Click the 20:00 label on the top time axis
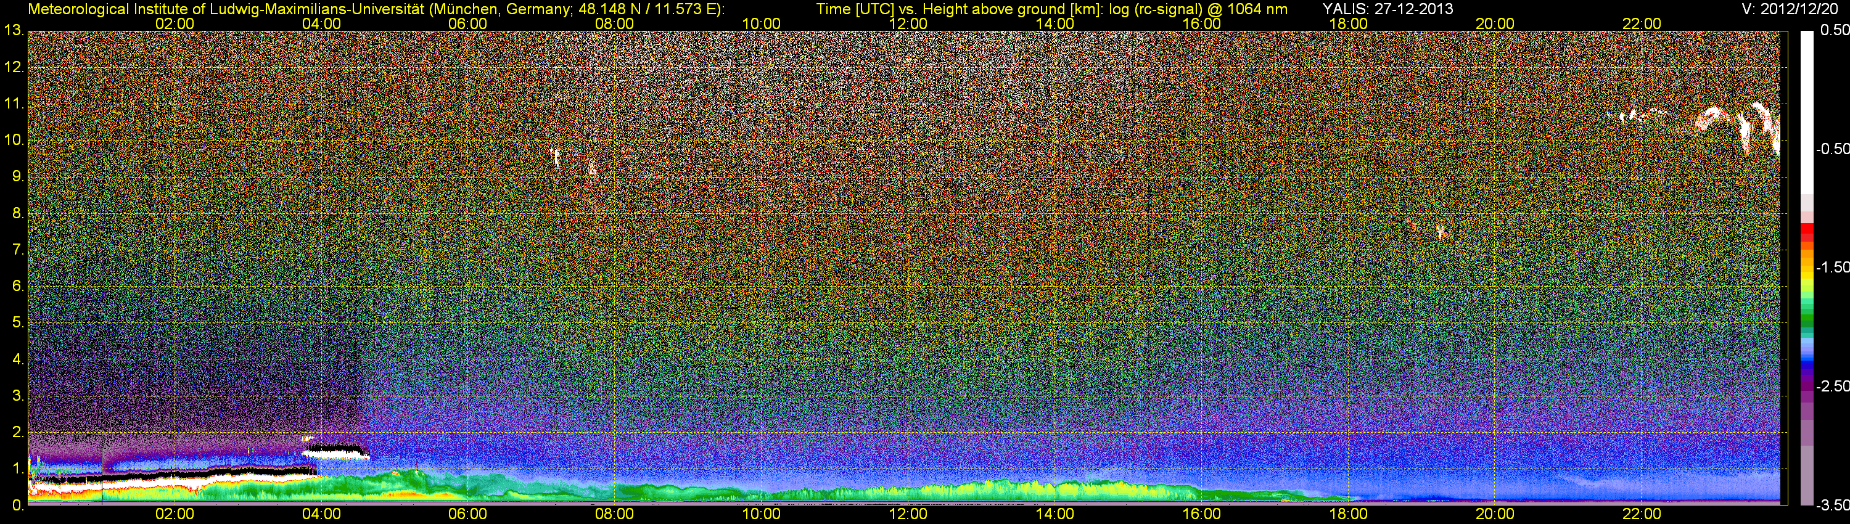Viewport: 1850px width, 524px height. 1495,23
